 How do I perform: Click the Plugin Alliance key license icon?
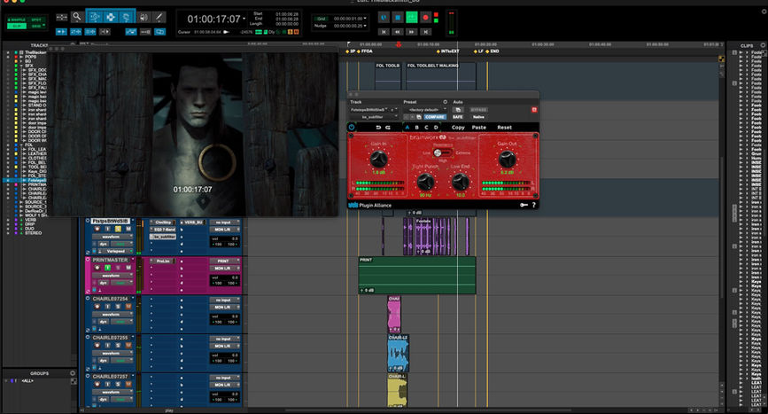tap(524, 205)
